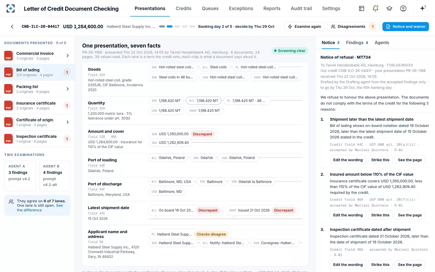Click the Commercial invoice PDF icon
435x272 pixels.
point(8,56)
